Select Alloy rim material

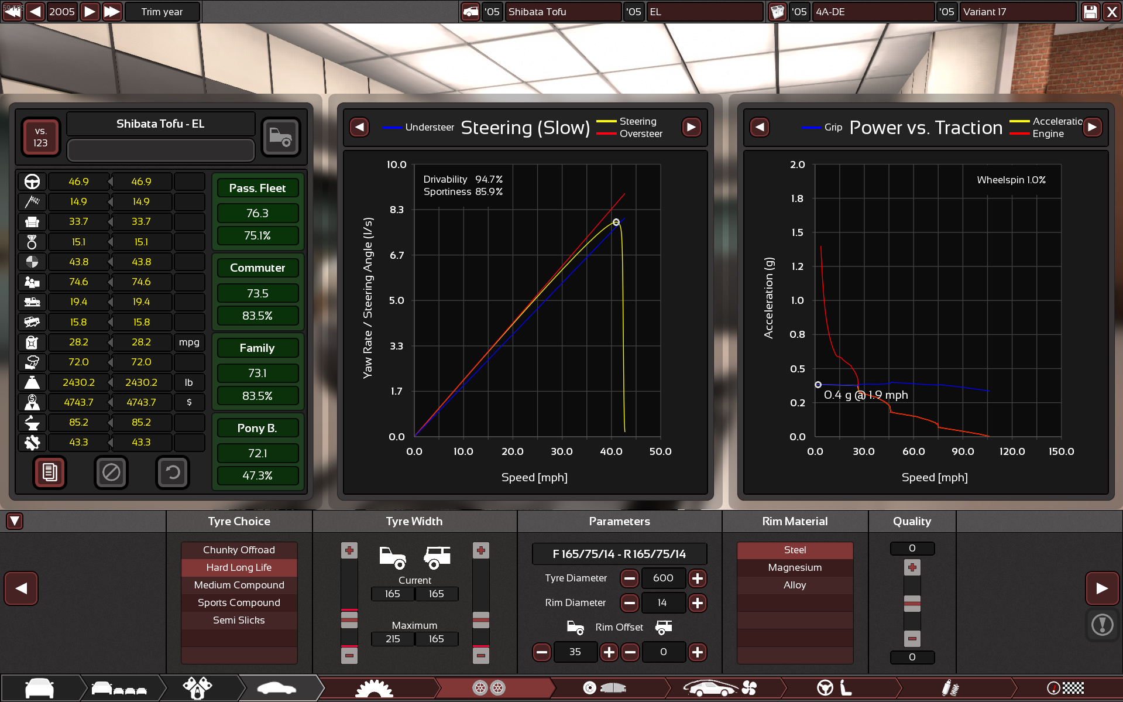[x=795, y=585]
